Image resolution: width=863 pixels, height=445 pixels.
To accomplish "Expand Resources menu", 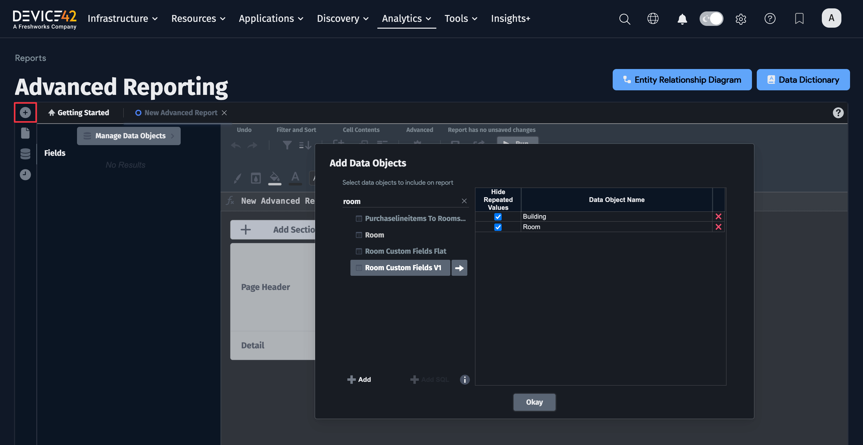I will pyautogui.click(x=198, y=19).
